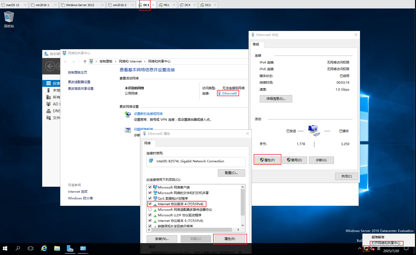Close the DC1 VM tab

[153, 5]
